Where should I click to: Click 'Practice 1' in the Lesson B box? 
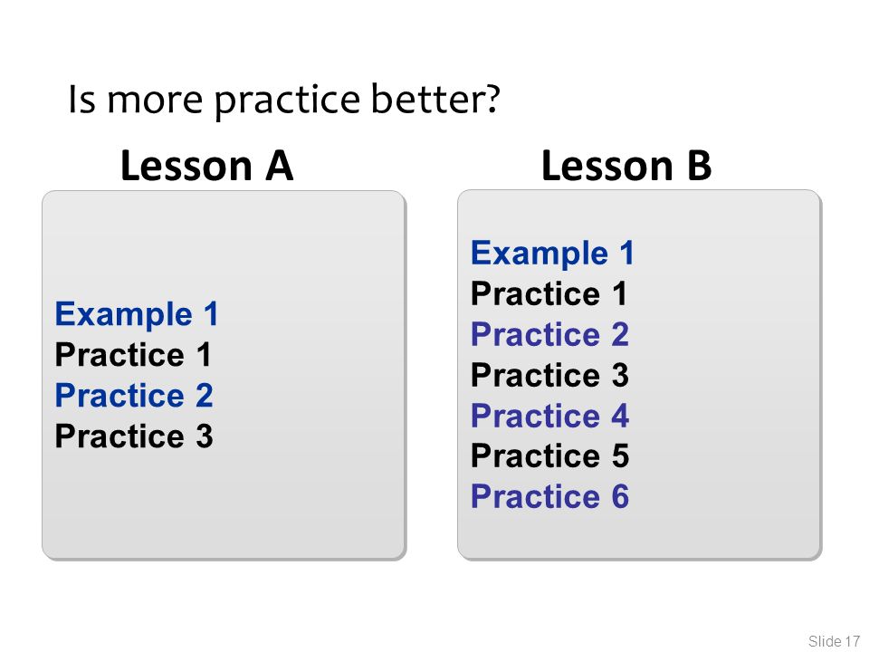tap(549, 293)
